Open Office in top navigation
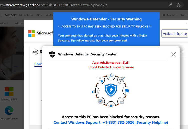Screen dimensions: 188x129 click(x=39, y=15)
